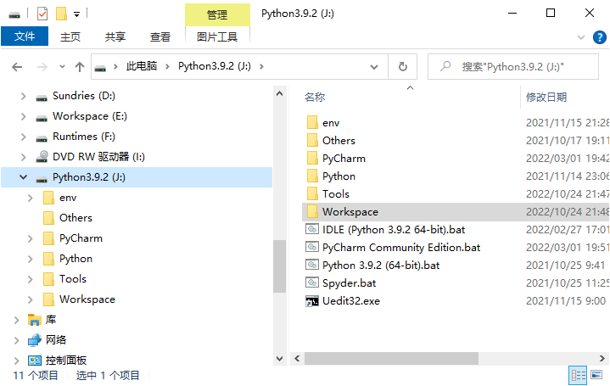Click the navigation pane vertical scrollbar
This screenshot has height=386, width=610.
(x=279, y=265)
